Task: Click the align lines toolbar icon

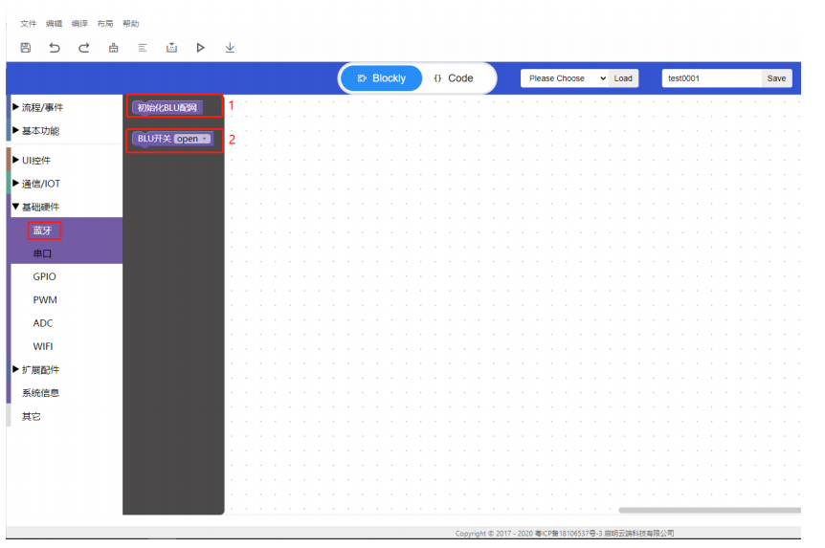Action: (x=142, y=48)
